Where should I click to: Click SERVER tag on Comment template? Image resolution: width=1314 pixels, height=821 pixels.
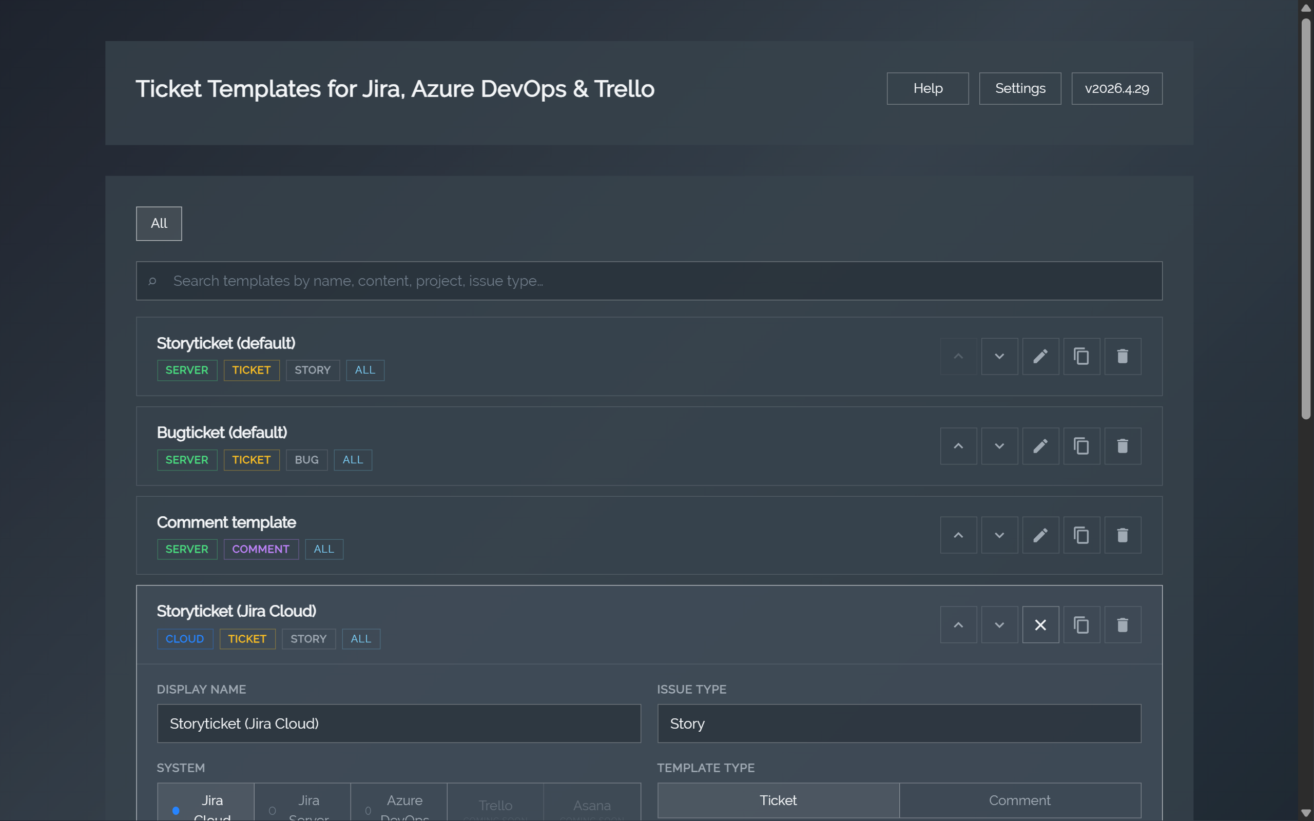point(187,549)
